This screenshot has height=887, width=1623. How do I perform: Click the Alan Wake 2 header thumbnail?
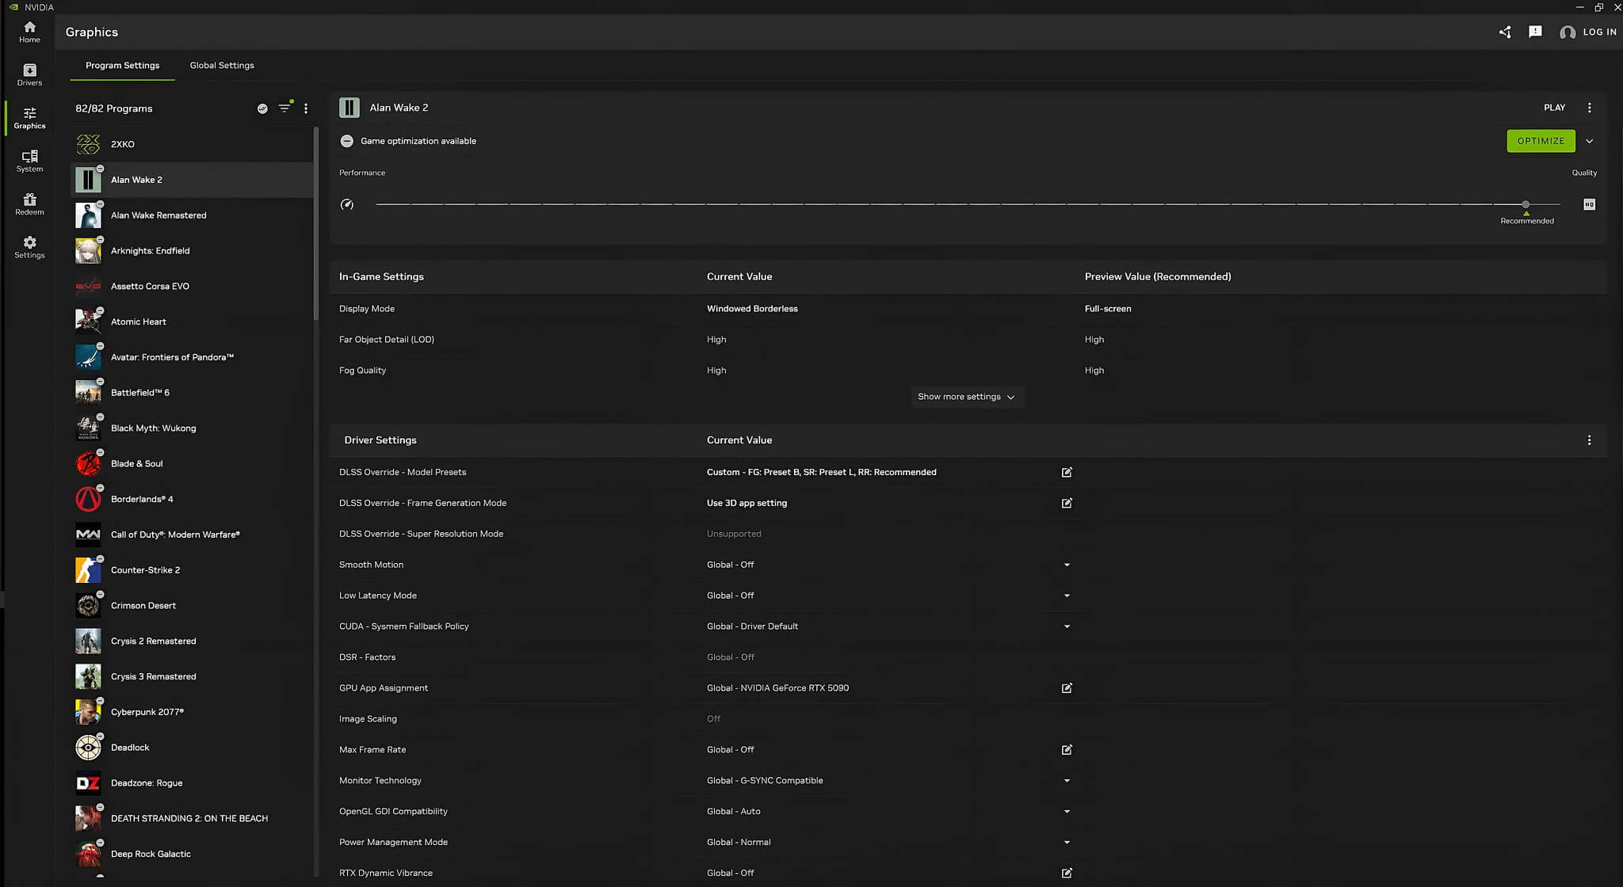[x=349, y=108]
